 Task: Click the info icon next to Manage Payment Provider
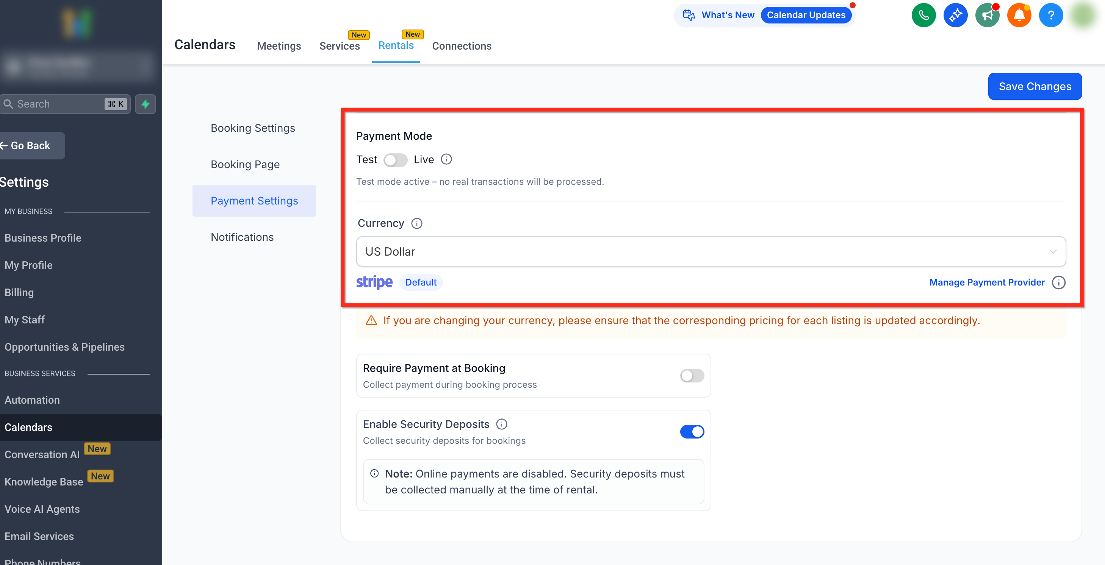click(1058, 282)
